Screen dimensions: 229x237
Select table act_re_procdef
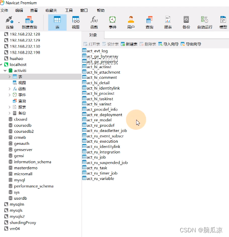(x=98, y=125)
